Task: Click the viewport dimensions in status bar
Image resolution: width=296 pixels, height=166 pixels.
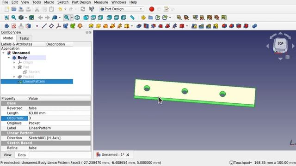Action: coord(275,163)
